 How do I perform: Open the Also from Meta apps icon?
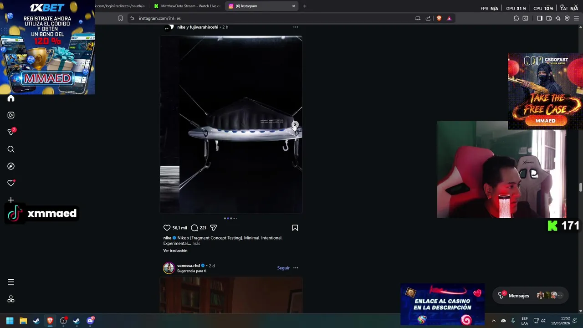click(11, 299)
